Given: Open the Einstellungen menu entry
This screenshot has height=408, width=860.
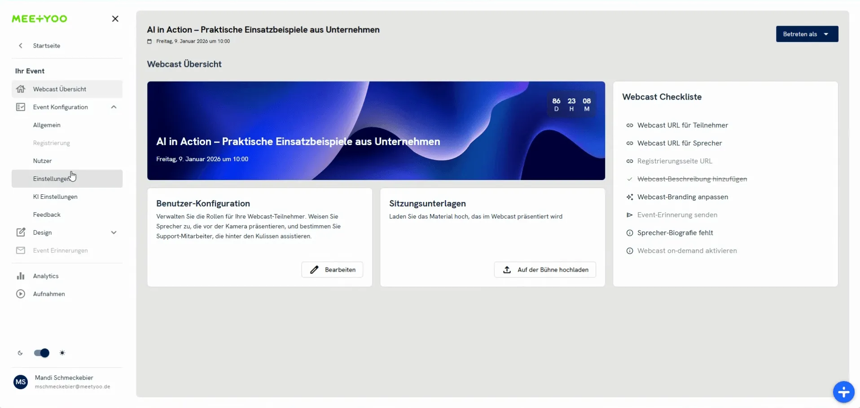Looking at the screenshot, I should click(51, 179).
